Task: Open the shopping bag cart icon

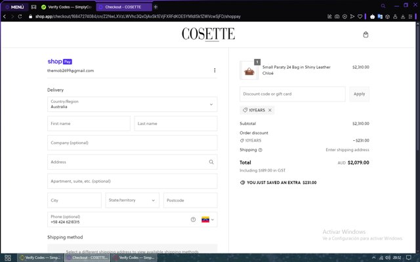Action: 366,35
